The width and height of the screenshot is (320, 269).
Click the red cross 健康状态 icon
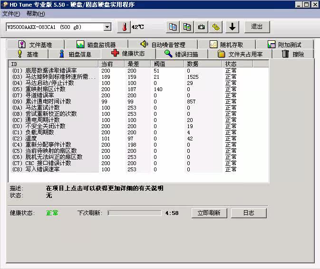(x=115, y=53)
